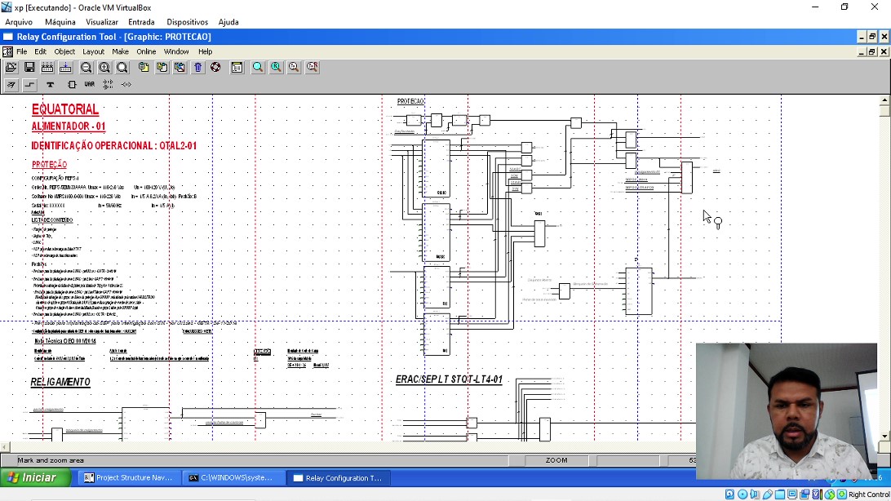Click the zoom in magnifier icon

[104, 68]
